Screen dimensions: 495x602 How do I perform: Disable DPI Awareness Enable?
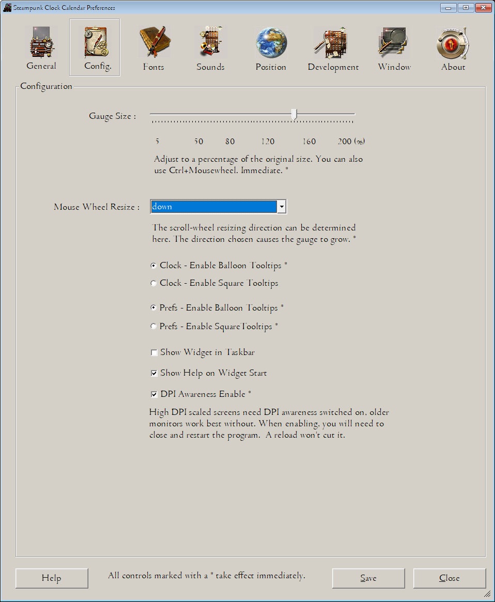click(x=154, y=394)
